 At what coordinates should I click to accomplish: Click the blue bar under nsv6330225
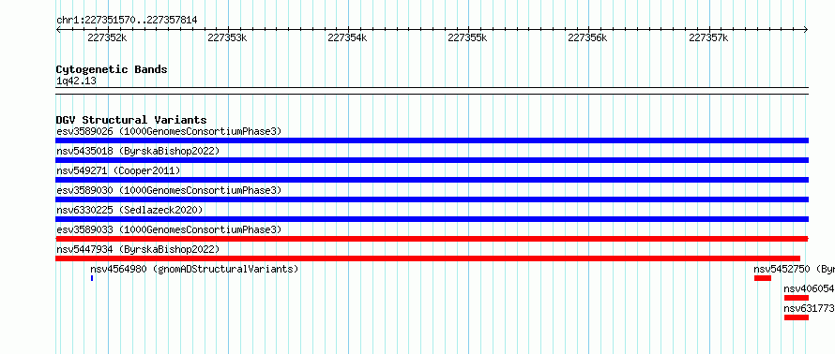(x=432, y=219)
